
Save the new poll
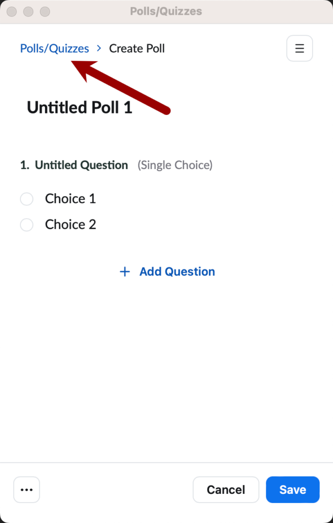point(292,489)
